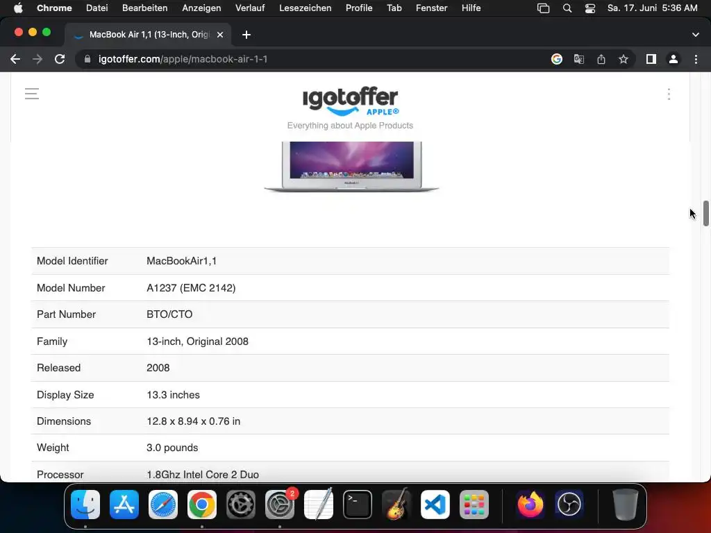Click the Everything about Apple Products tagline

350,126
